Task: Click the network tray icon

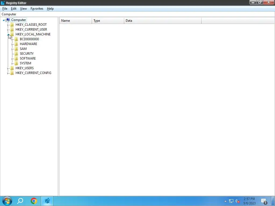Action: click(231, 201)
